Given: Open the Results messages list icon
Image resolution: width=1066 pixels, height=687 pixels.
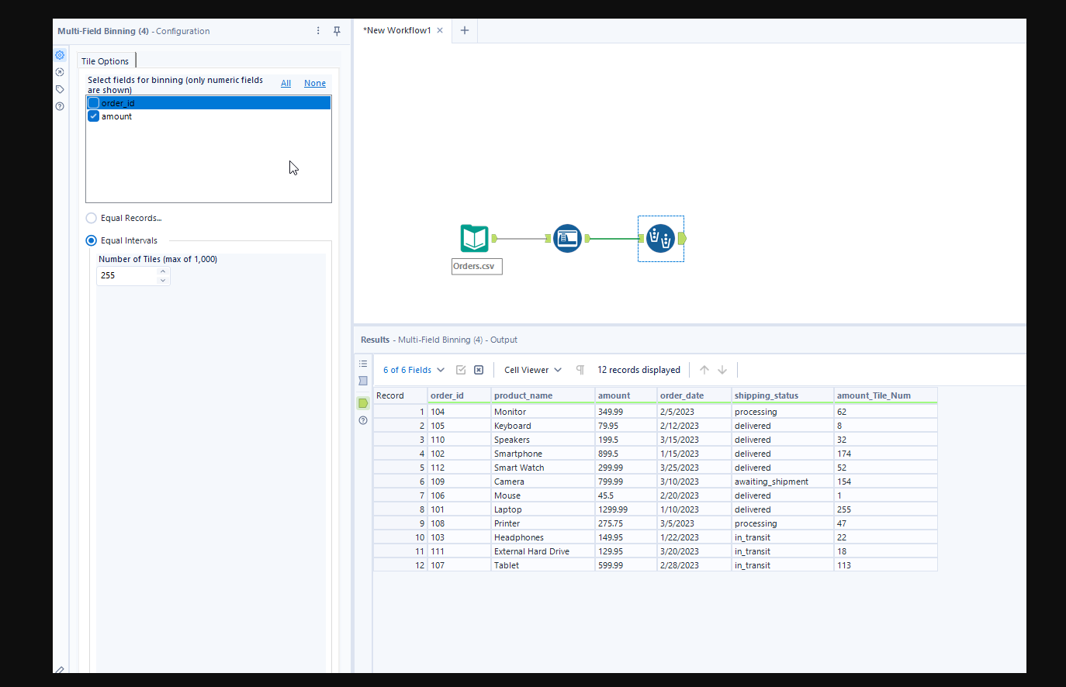Looking at the screenshot, I should coord(363,364).
